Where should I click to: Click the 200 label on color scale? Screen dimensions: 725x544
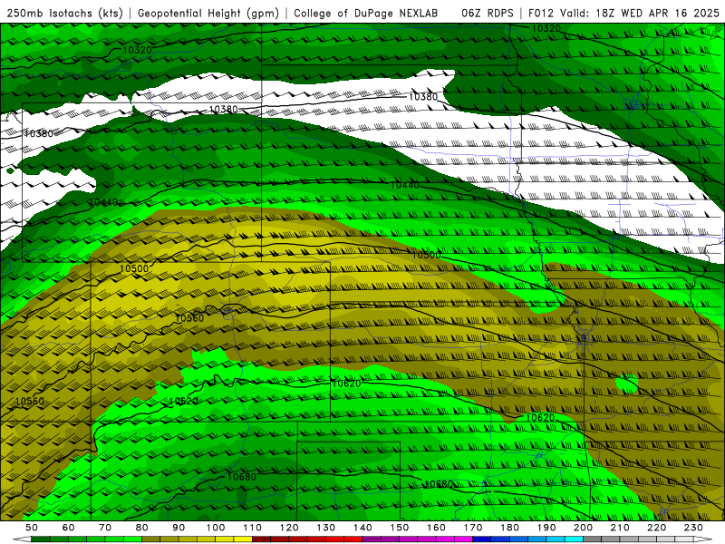583,528
